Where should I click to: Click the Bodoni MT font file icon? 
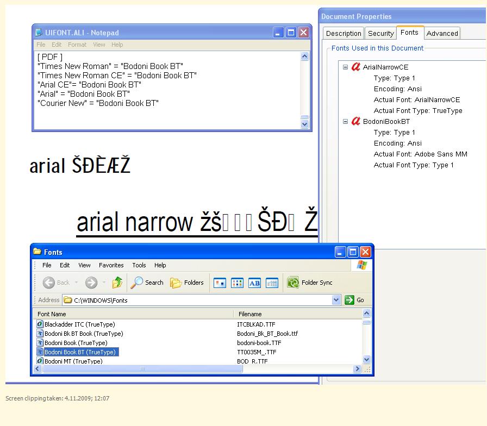(40, 361)
